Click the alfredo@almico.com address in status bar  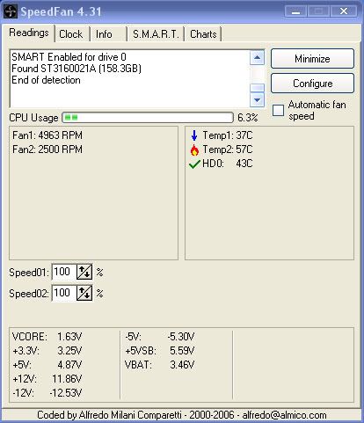[x=284, y=415]
